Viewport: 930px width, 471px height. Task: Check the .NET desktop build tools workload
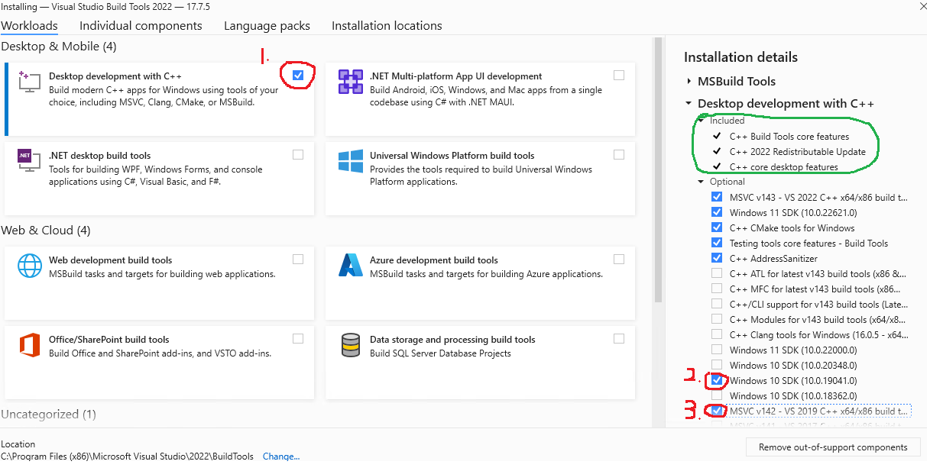(x=298, y=154)
